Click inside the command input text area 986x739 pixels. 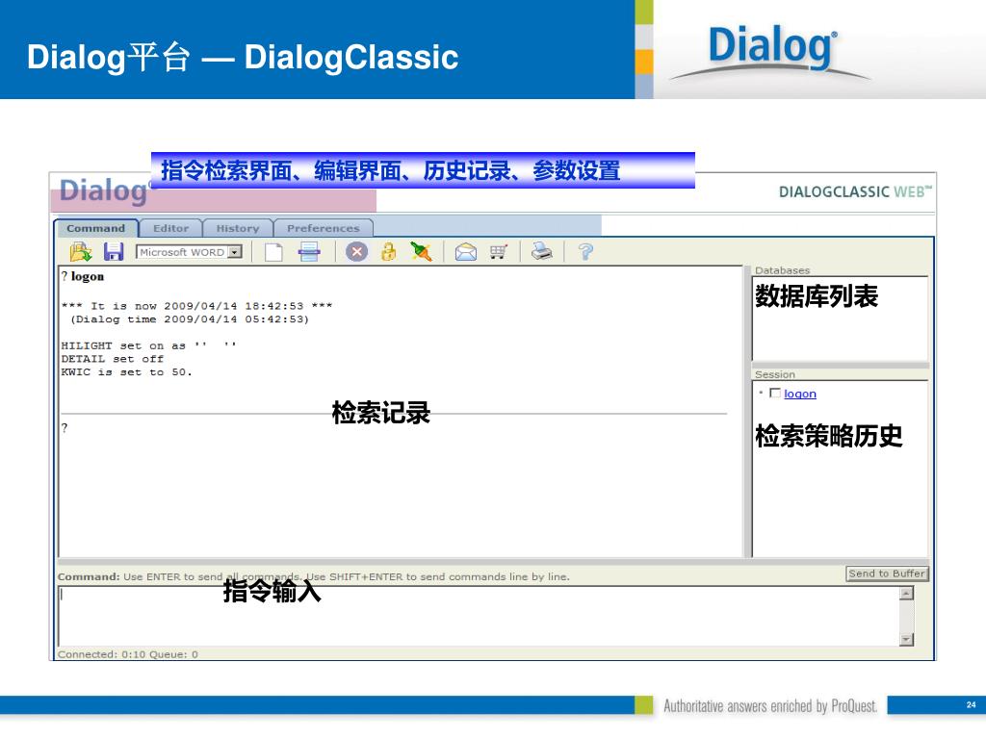pos(479,616)
